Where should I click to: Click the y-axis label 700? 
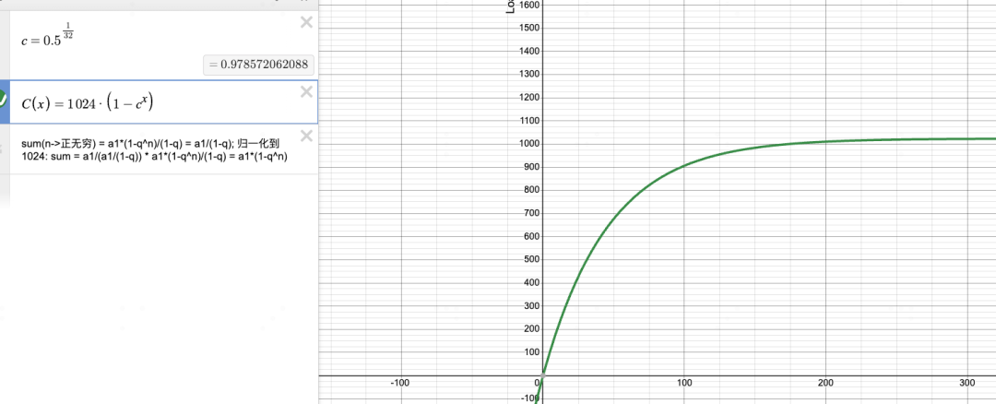pyautogui.click(x=532, y=213)
